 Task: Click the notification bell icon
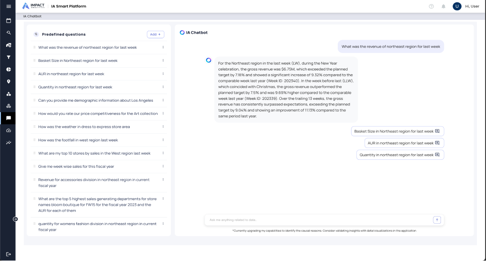click(443, 7)
